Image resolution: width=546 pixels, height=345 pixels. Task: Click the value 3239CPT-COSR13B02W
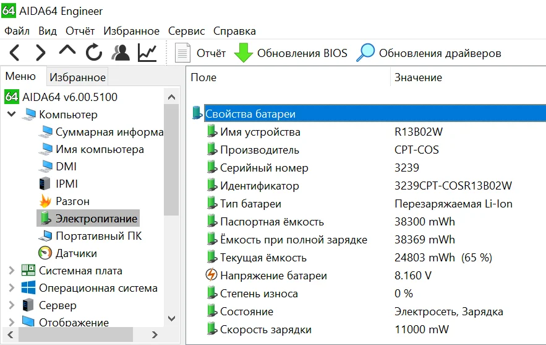[x=453, y=186]
